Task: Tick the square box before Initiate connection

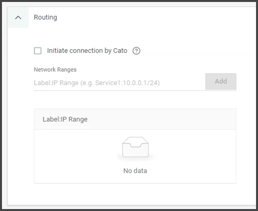Action: (x=38, y=51)
